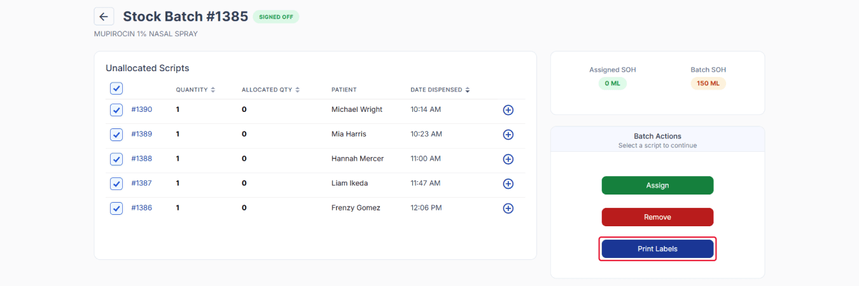Add script #1388 with plus icon
This screenshot has height=286, width=859.
(x=508, y=159)
